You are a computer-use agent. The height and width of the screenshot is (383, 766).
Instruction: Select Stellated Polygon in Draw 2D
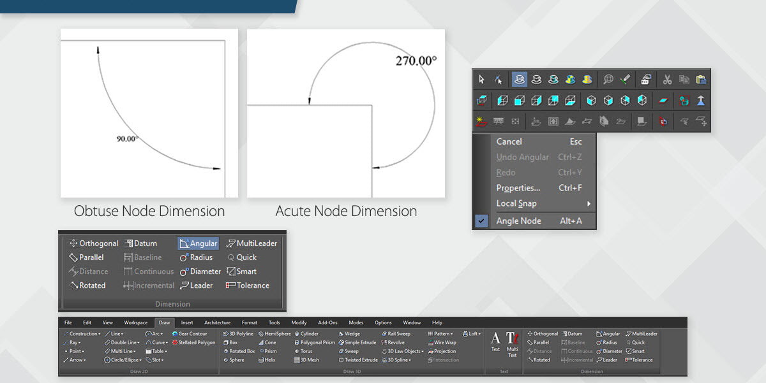point(193,342)
